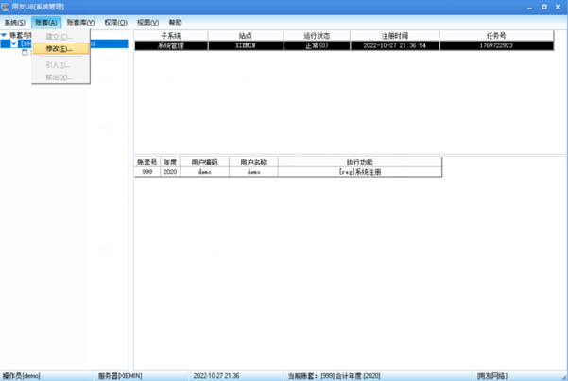Select the 系统管理 row in subsystem table
Screen dimensions: 568x381
(171, 44)
